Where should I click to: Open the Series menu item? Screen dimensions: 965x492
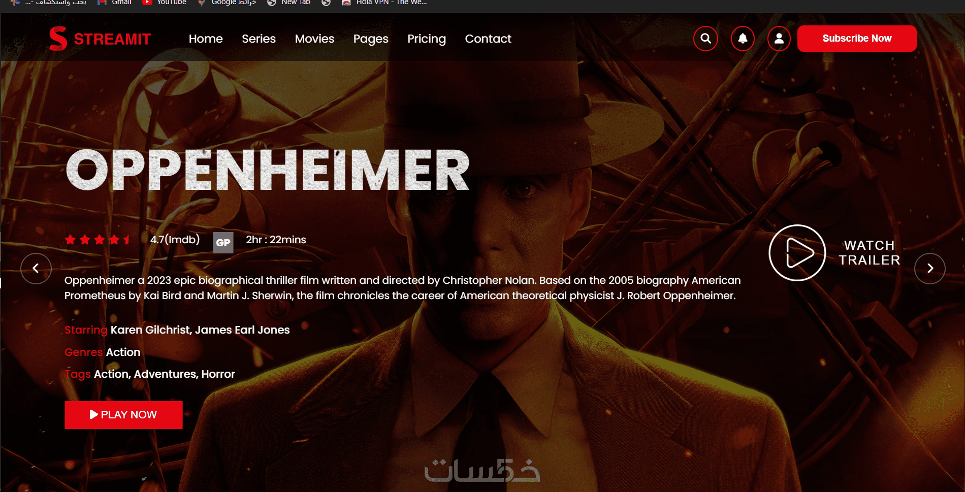(x=259, y=39)
